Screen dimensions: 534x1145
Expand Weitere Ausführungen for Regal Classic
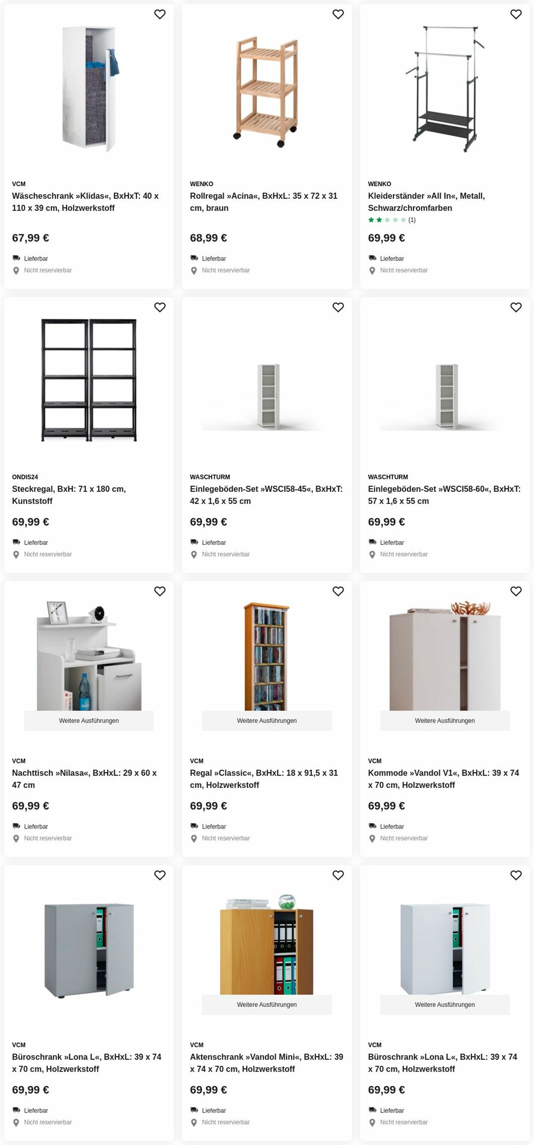[x=267, y=721]
